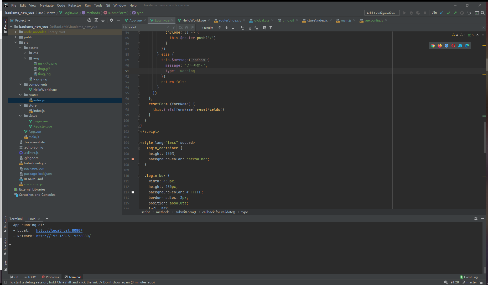
Task: Click the Search Everywhere magnifier icon
Action: click(x=483, y=13)
